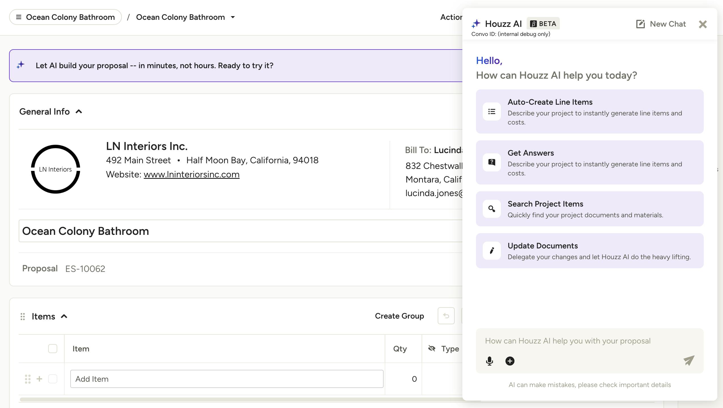Choose the Get Answers card
723x408 pixels.
coord(590,162)
